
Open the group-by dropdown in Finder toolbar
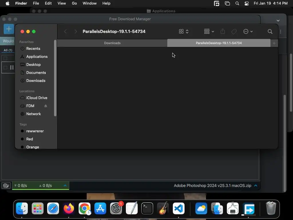(x=209, y=32)
